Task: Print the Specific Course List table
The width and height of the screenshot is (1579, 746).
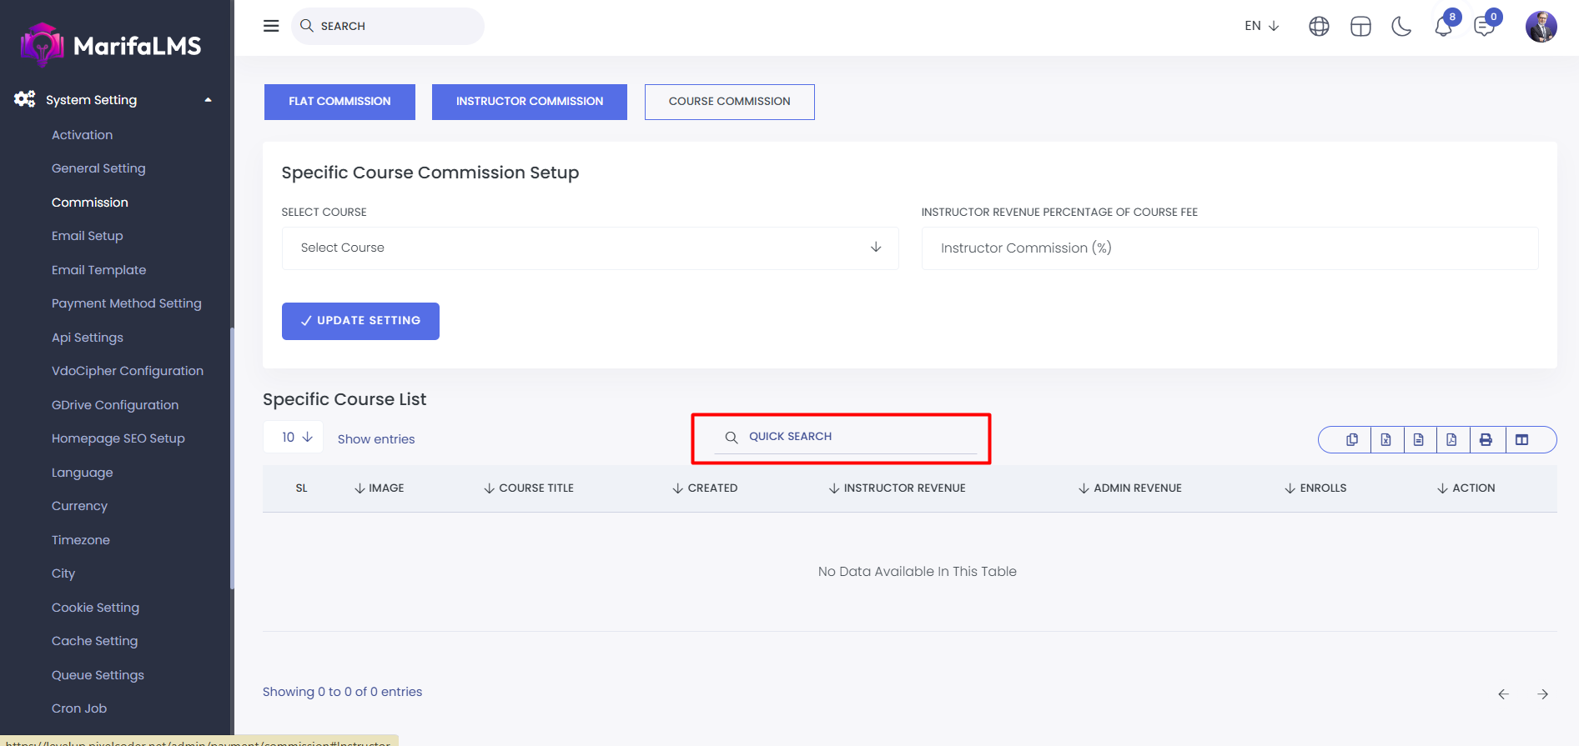Action: 1486,439
